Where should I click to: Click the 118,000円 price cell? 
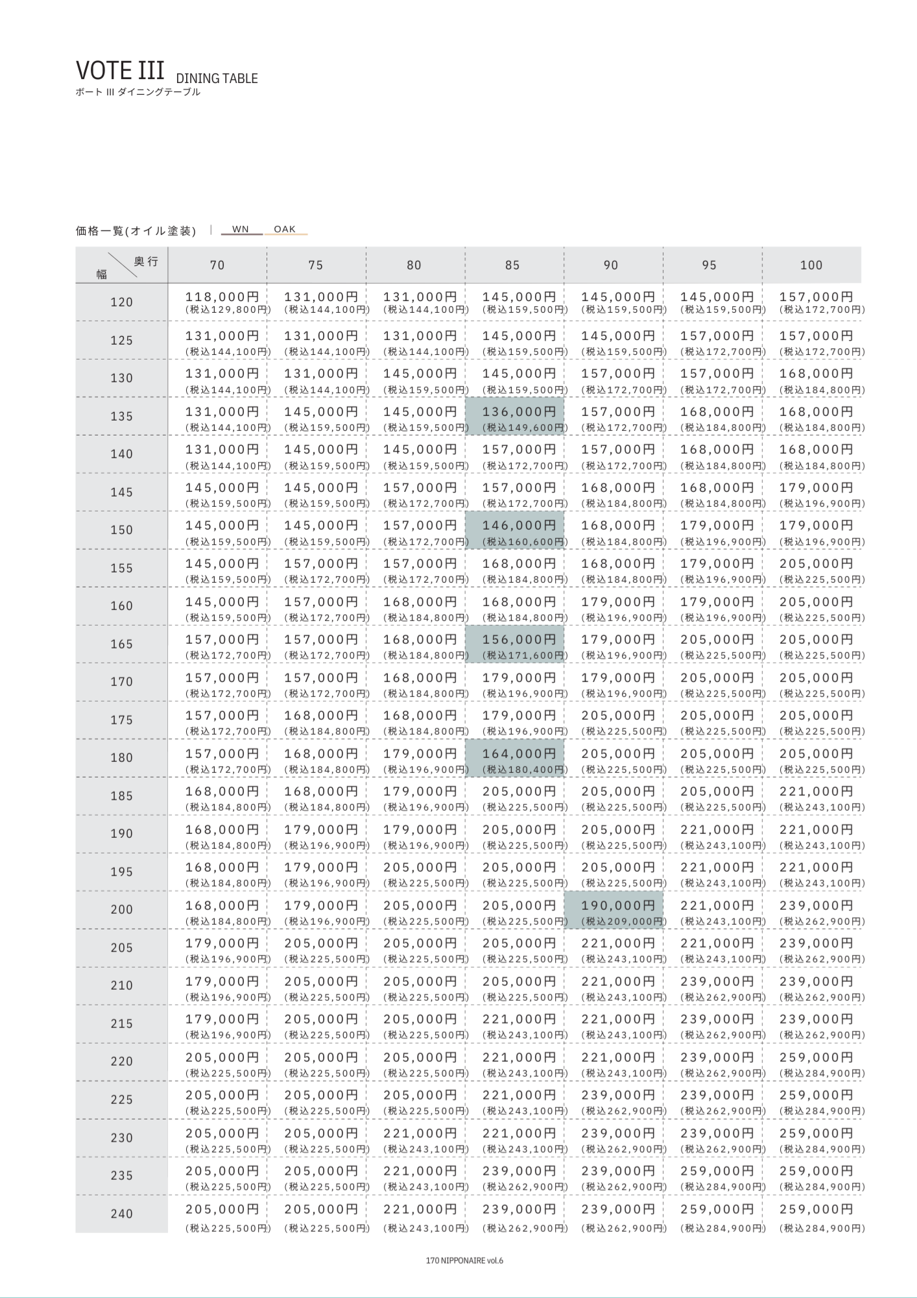[x=222, y=302]
